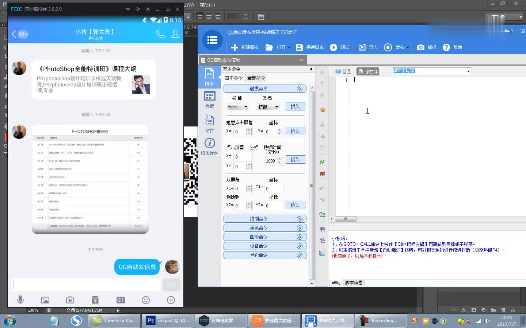Click the 发布 publish button
Screen dimensions: 526x328
pos(394,47)
